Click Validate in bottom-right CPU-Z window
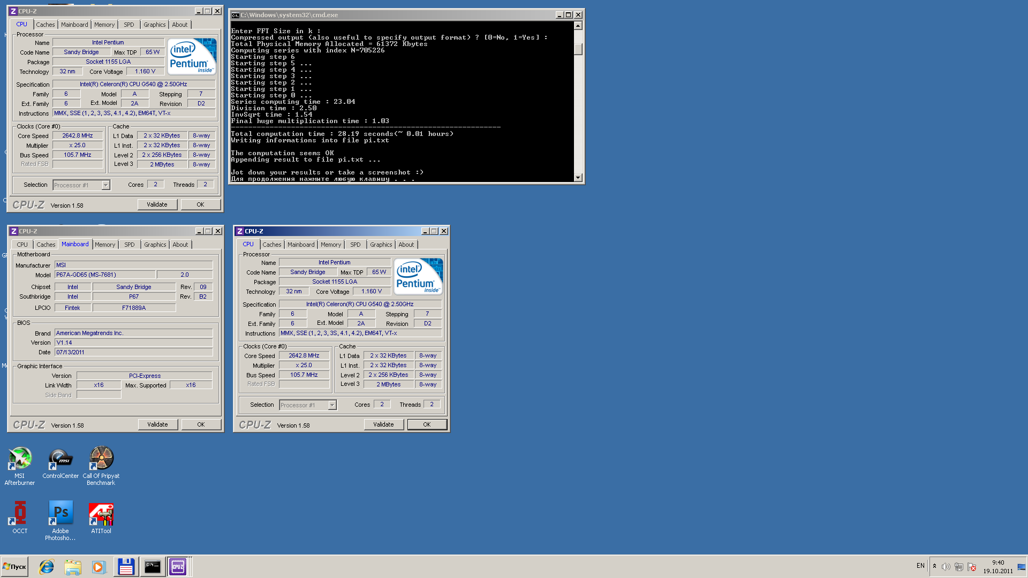 pos(383,424)
